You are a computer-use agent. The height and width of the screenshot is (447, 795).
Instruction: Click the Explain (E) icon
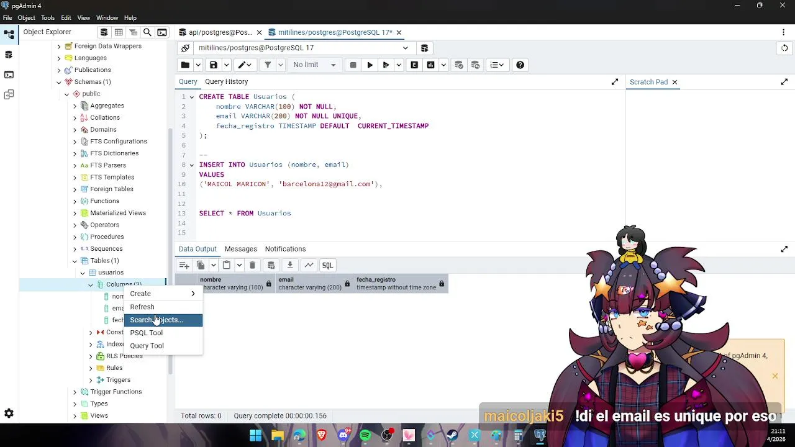pyautogui.click(x=414, y=65)
